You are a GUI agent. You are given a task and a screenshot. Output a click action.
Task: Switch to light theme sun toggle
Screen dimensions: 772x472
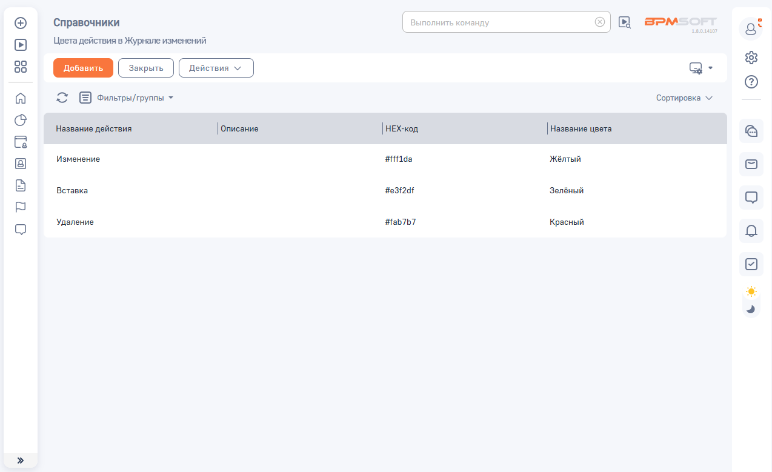click(751, 291)
